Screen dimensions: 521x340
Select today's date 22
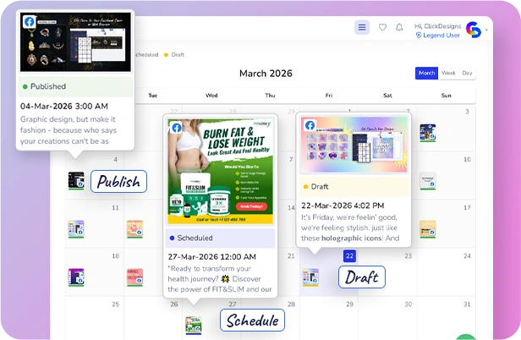(349, 256)
